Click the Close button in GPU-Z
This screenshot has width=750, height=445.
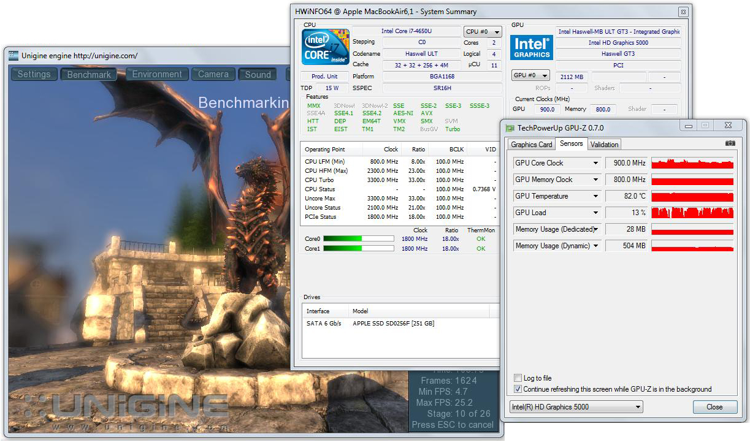pyautogui.click(x=714, y=407)
